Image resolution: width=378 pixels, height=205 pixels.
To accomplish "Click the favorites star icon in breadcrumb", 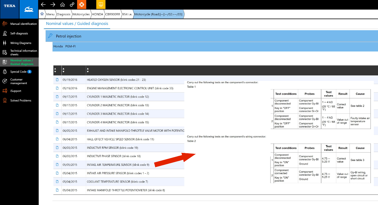I will point(42,14).
